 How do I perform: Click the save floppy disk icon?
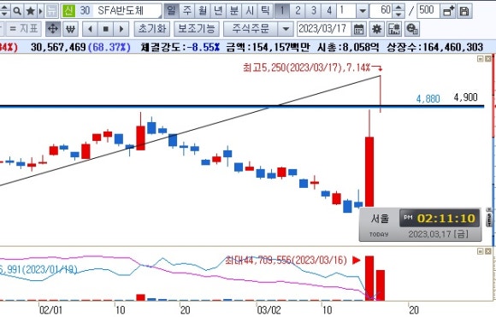(x=464, y=11)
